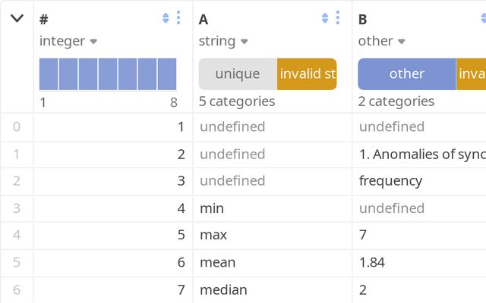Select orange 'invalid st' segment in column A
The height and width of the screenshot is (303, 486).
[x=307, y=74]
